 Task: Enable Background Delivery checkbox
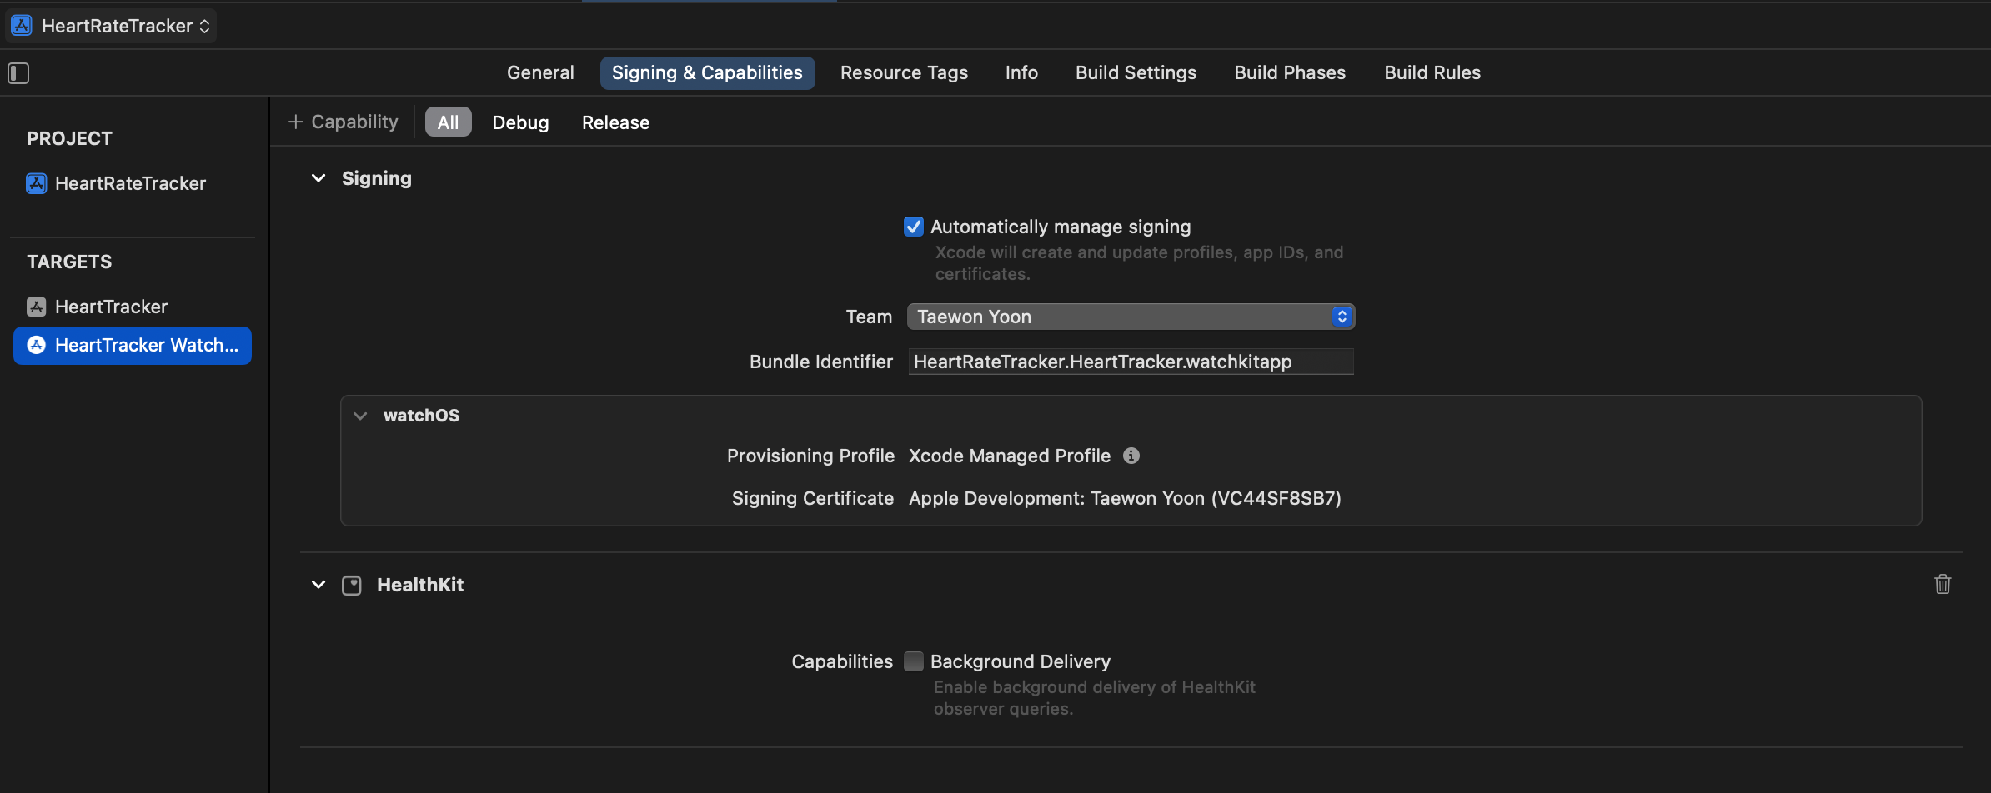914,661
